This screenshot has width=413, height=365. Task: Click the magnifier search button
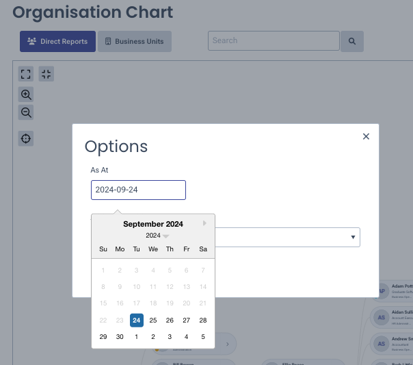(x=352, y=41)
